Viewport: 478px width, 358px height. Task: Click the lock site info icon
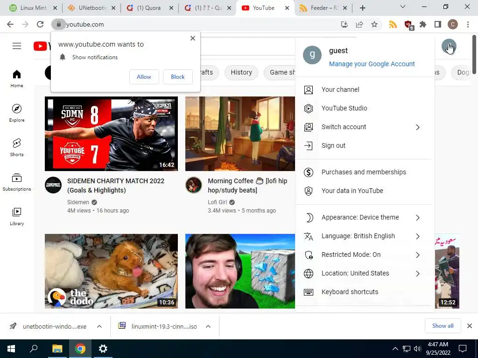[58, 24]
